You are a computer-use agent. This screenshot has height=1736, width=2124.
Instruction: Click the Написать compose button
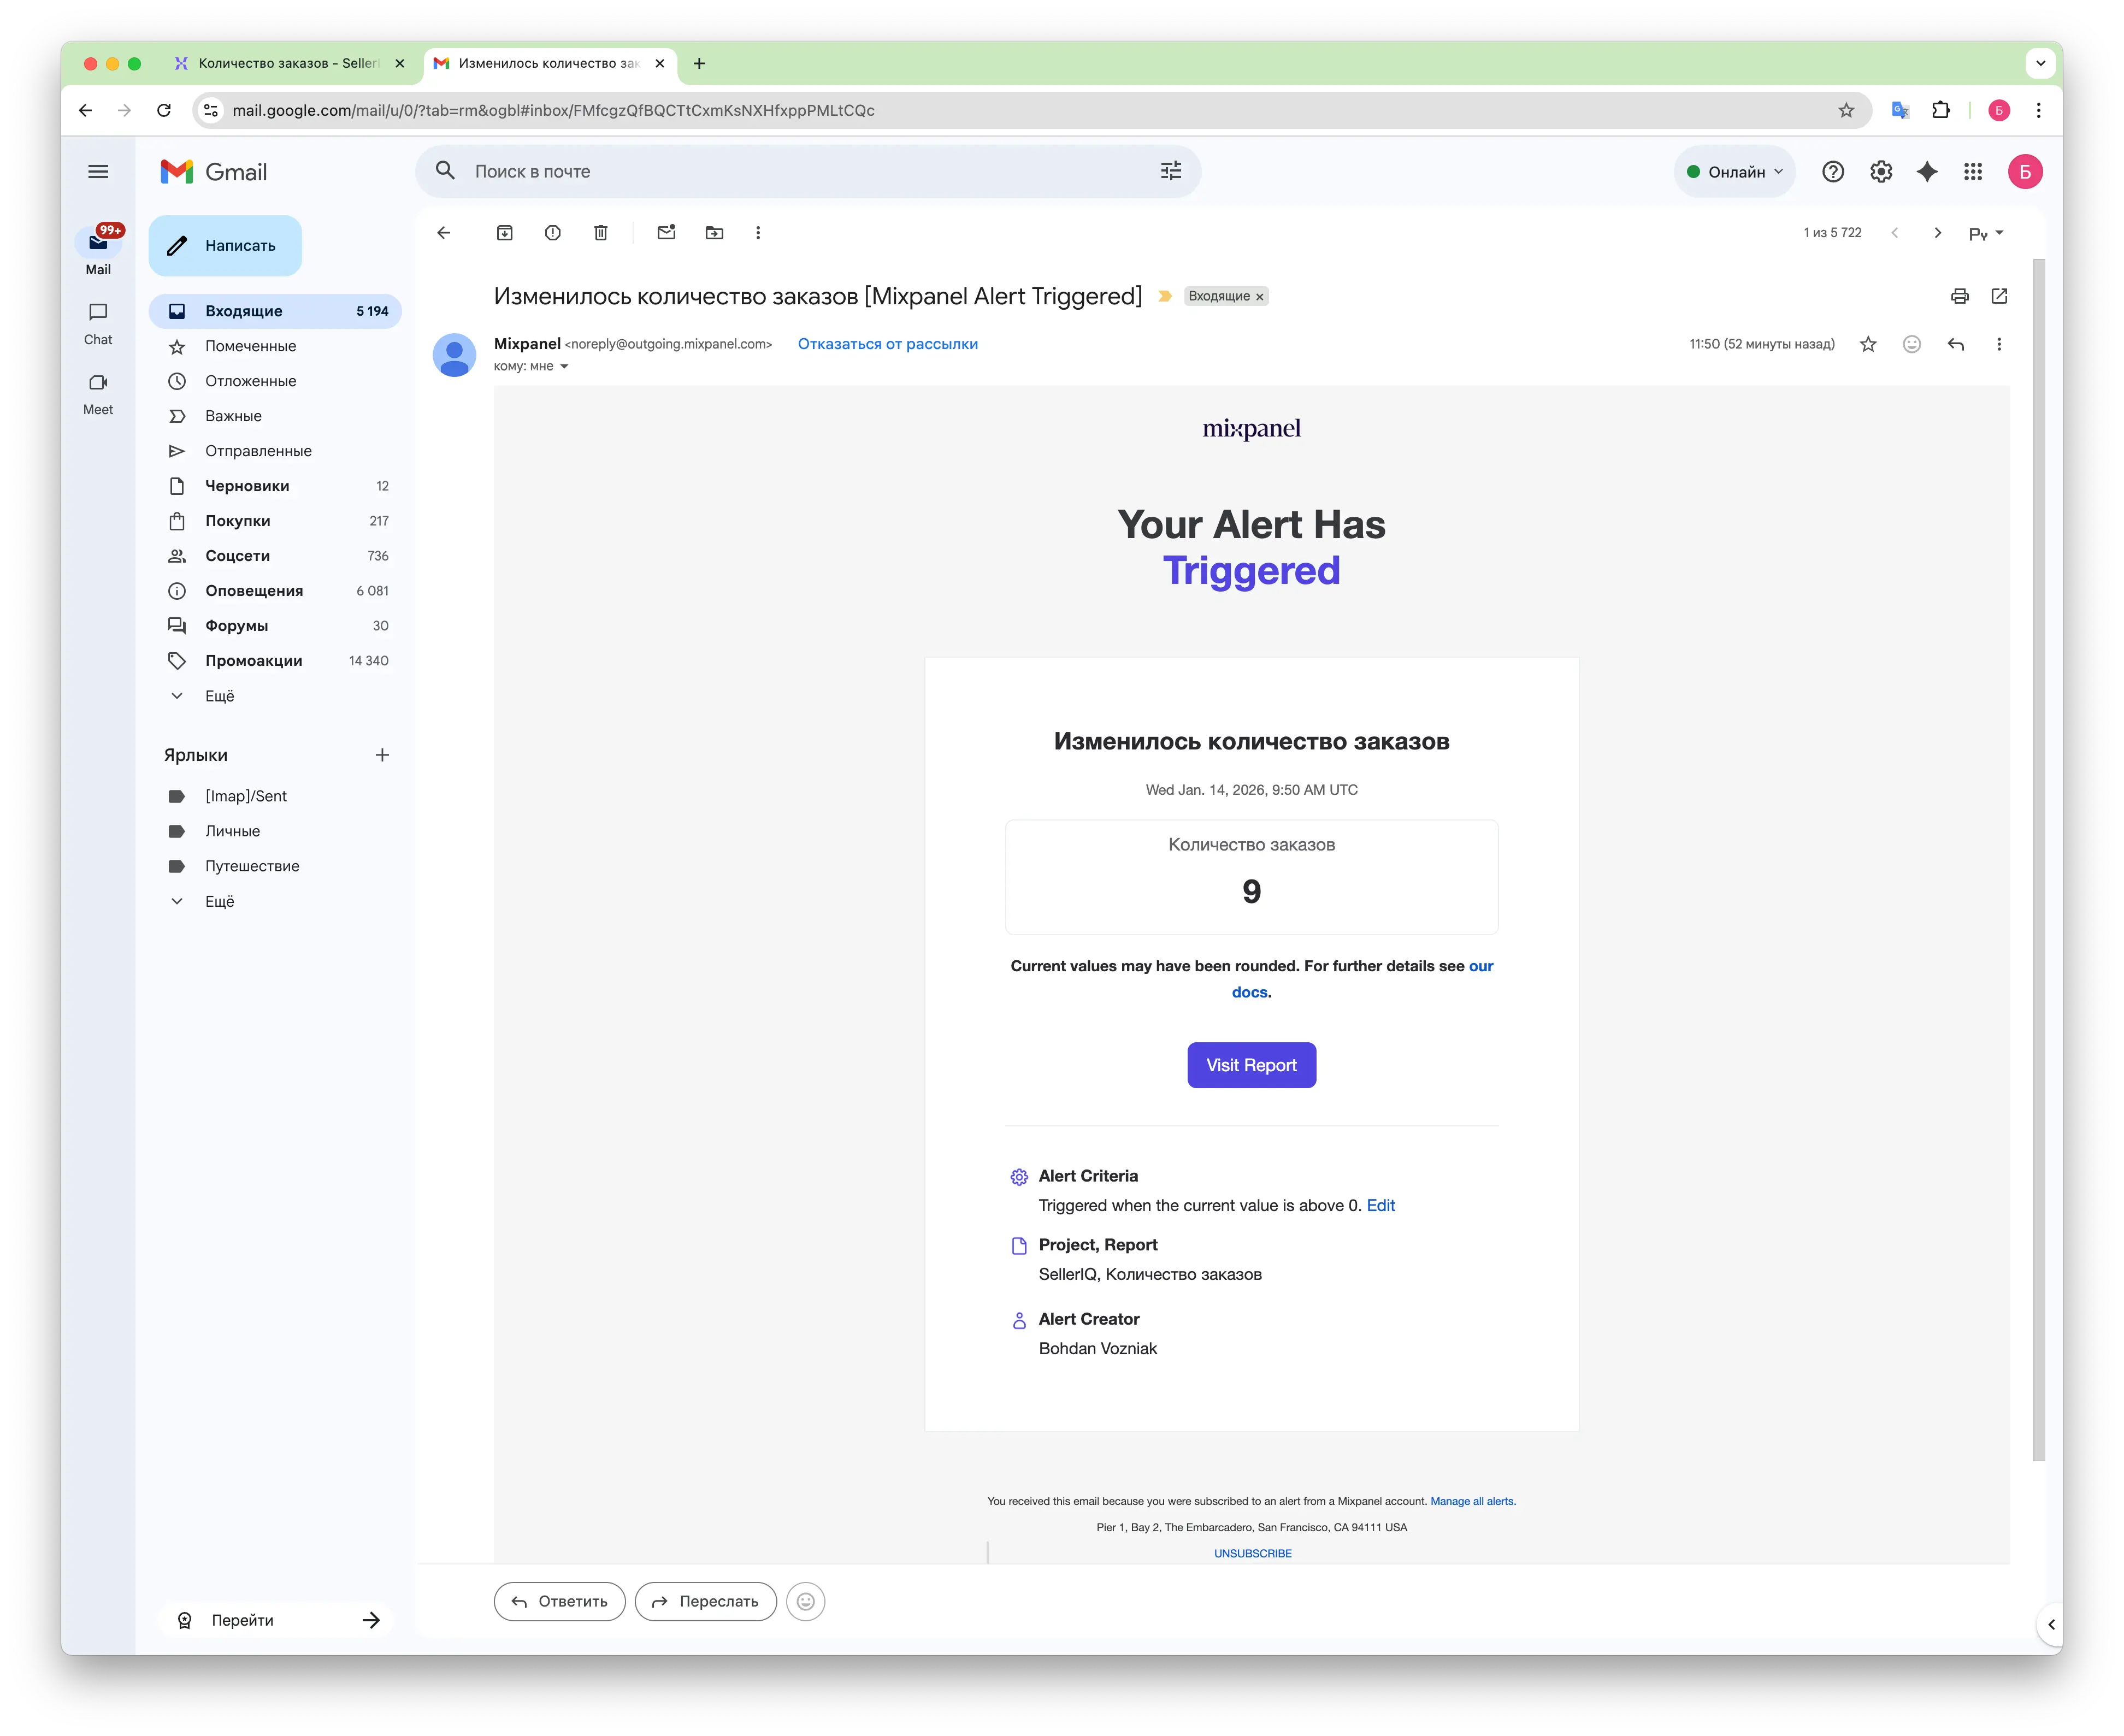(x=225, y=246)
